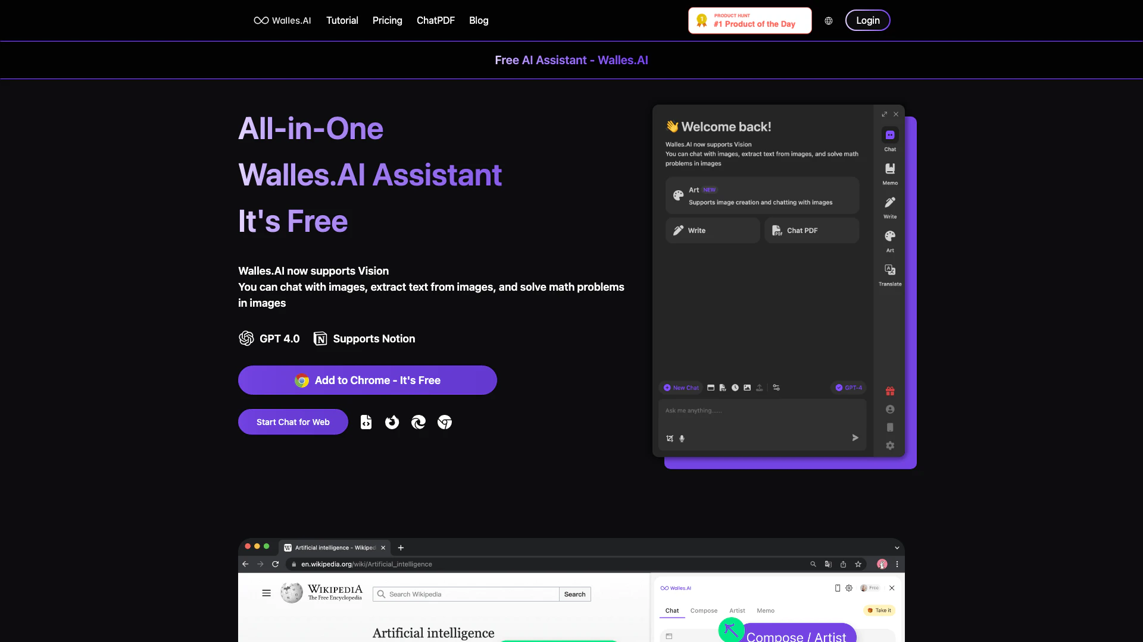This screenshot has height=642, width=1143.
Task: Toggle the GPT-4 model selector
Action: [848, 388]
